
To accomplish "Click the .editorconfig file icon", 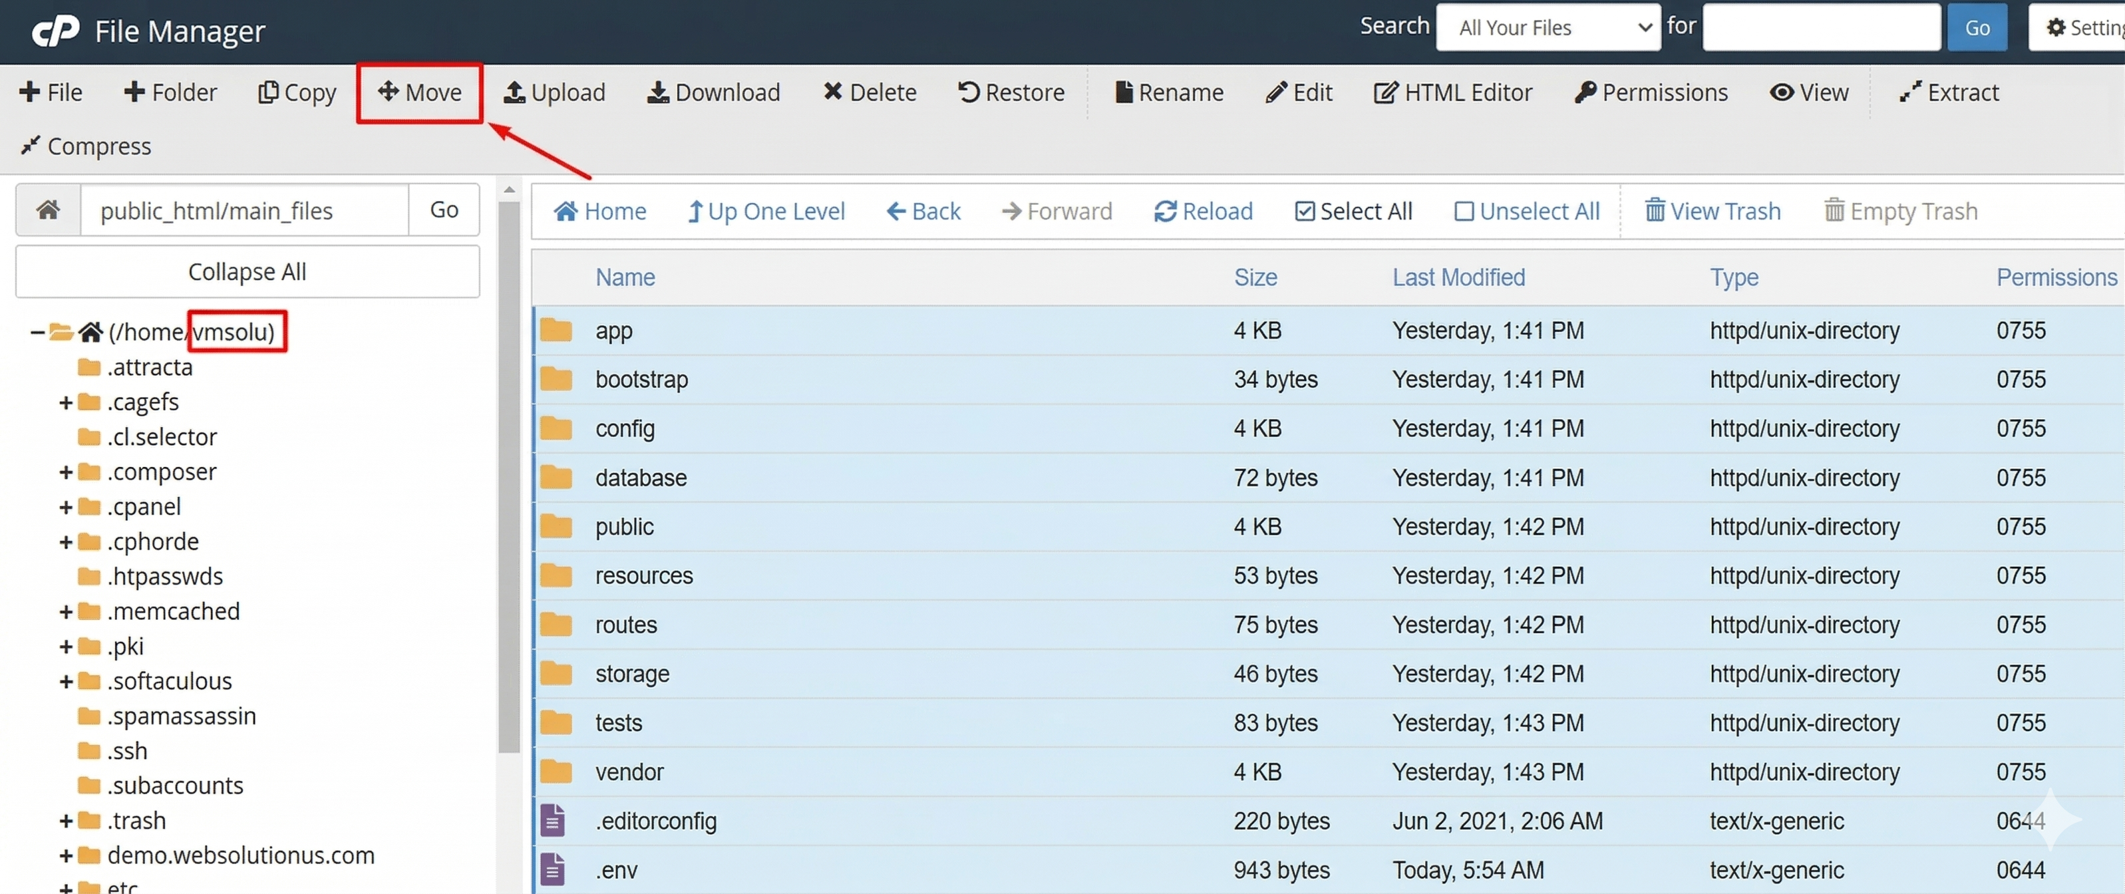I will 553,821.
